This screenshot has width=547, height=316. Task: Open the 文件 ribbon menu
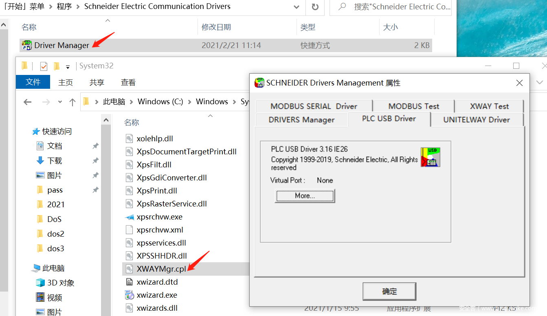33,82
